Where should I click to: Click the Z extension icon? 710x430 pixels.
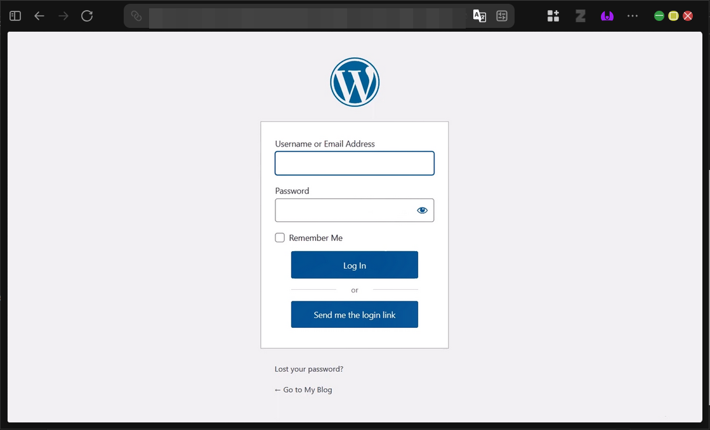tap(581, 16)
